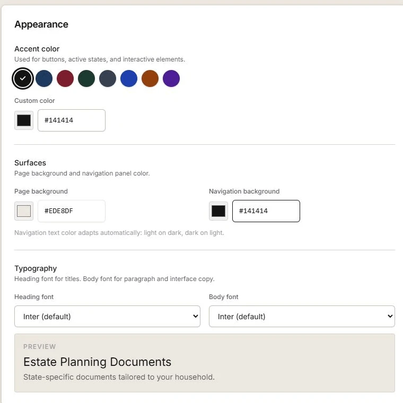Click the Navigation text color adapts note
403x403 pixels.
pyautogui.click(x=119, y=233)
